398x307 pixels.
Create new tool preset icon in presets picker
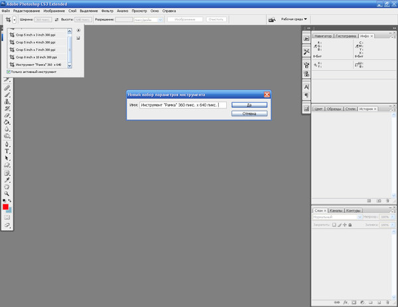(78, 38)
